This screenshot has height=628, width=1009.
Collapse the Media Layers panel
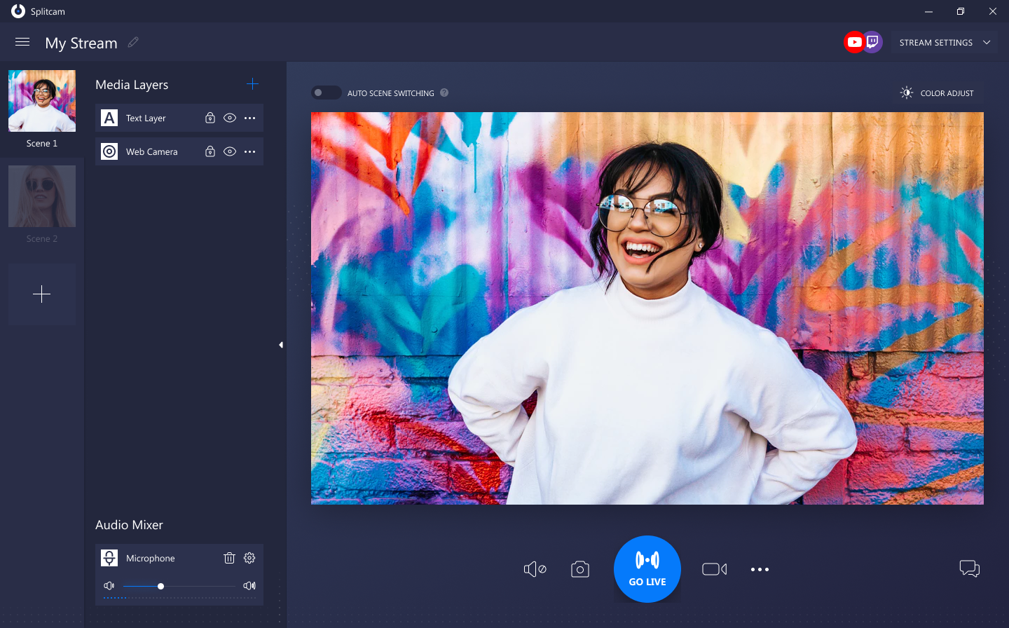(280, 344)
